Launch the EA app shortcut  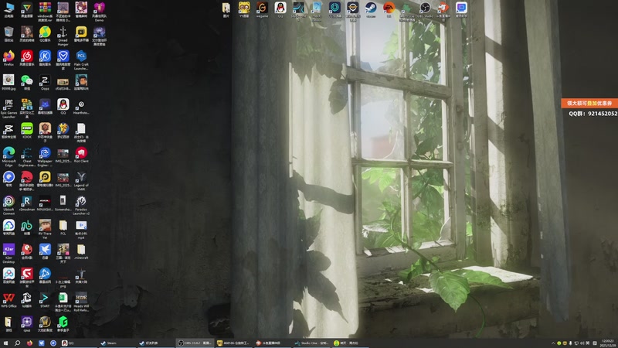389,10
